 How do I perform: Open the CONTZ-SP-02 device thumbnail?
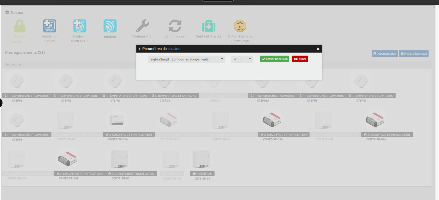point(220,120)
